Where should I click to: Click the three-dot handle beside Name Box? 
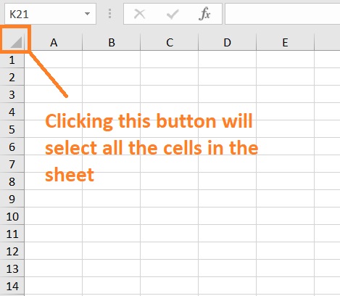point(109,14)
